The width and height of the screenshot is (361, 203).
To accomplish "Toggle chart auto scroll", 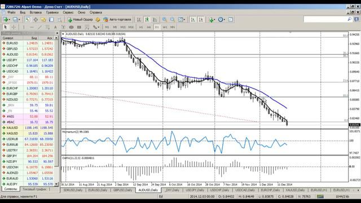I will click(x=193, y=20).
